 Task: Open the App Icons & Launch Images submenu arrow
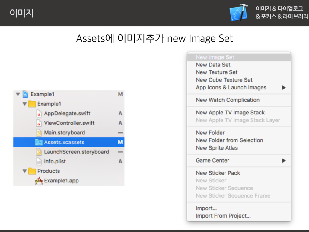coord(284,88)
